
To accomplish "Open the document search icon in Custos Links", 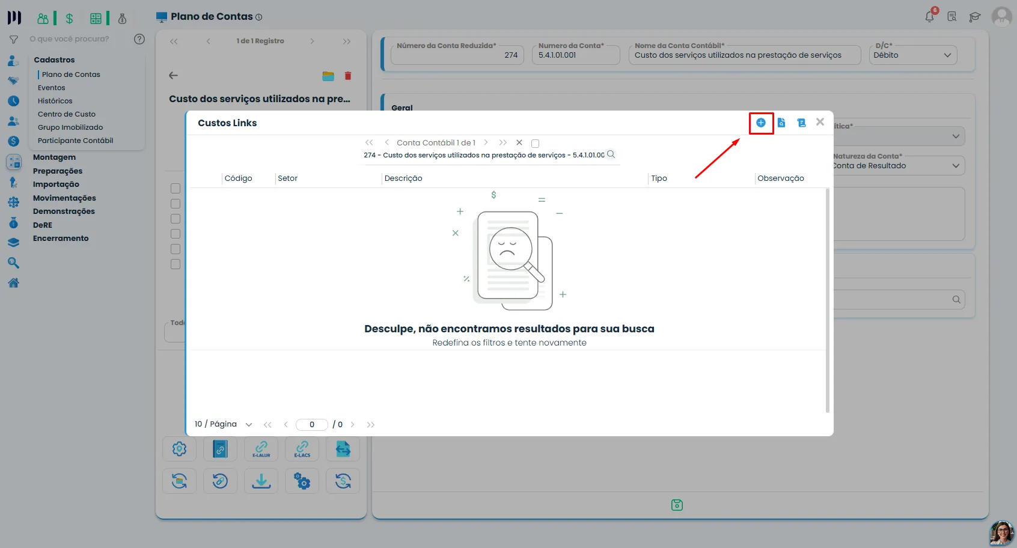I will coord(781,123).
